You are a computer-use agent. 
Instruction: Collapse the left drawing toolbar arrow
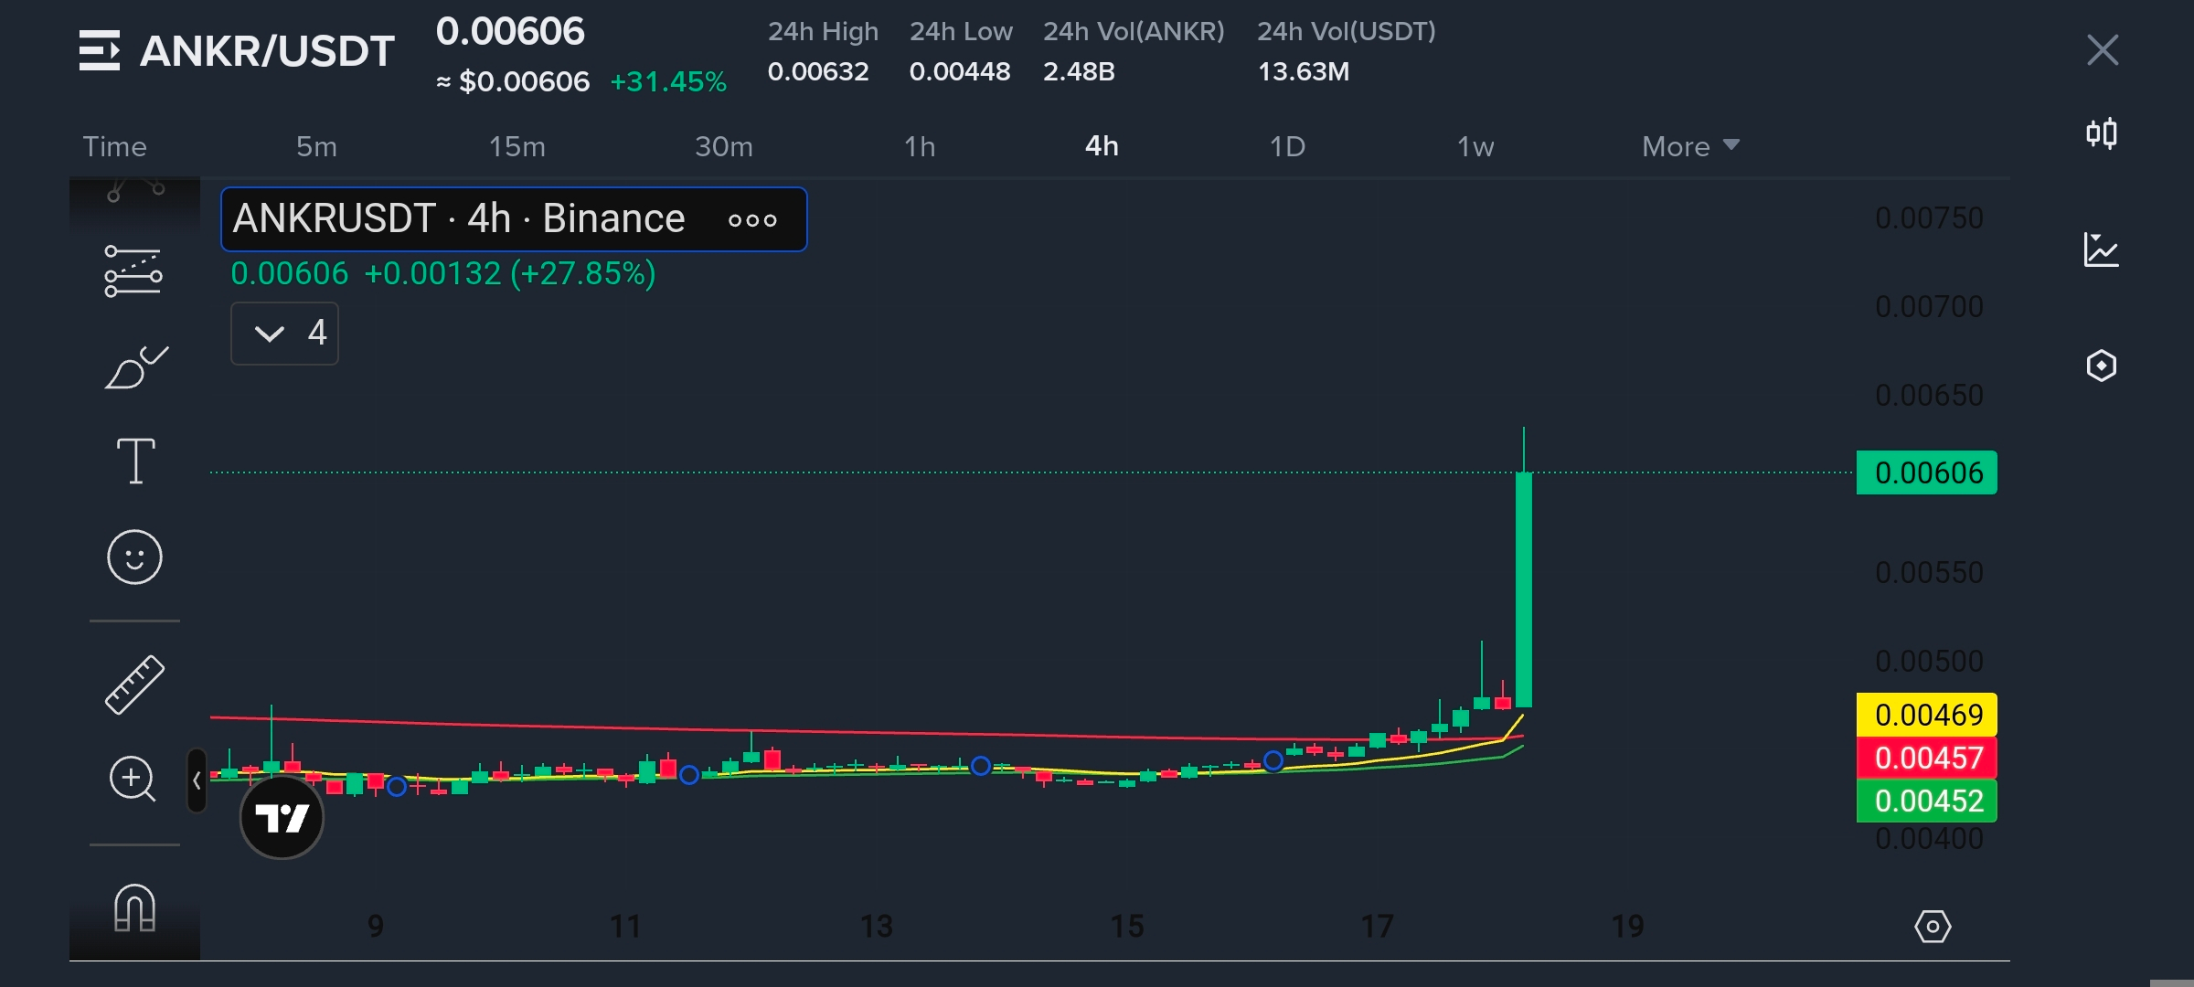coord(197,780)
